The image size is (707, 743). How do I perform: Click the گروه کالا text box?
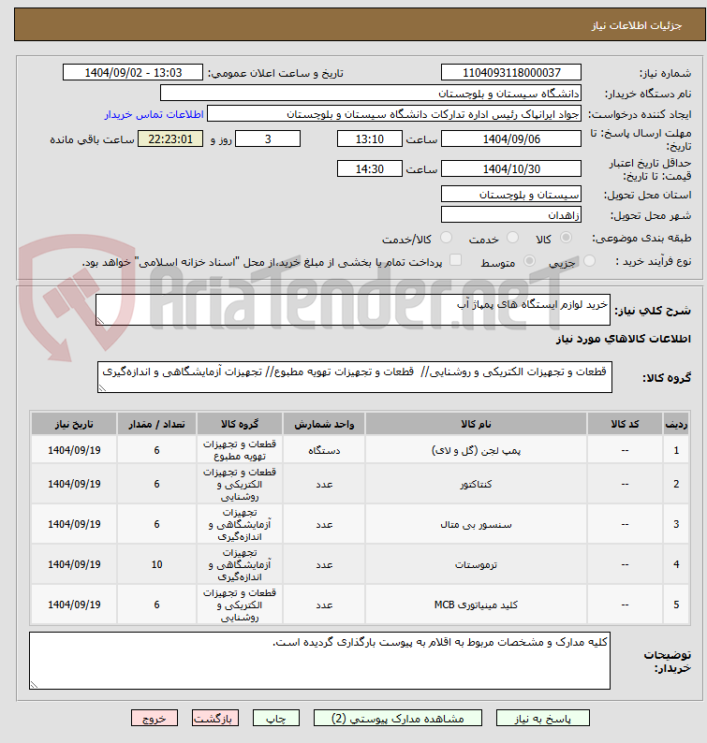[355, 377]
